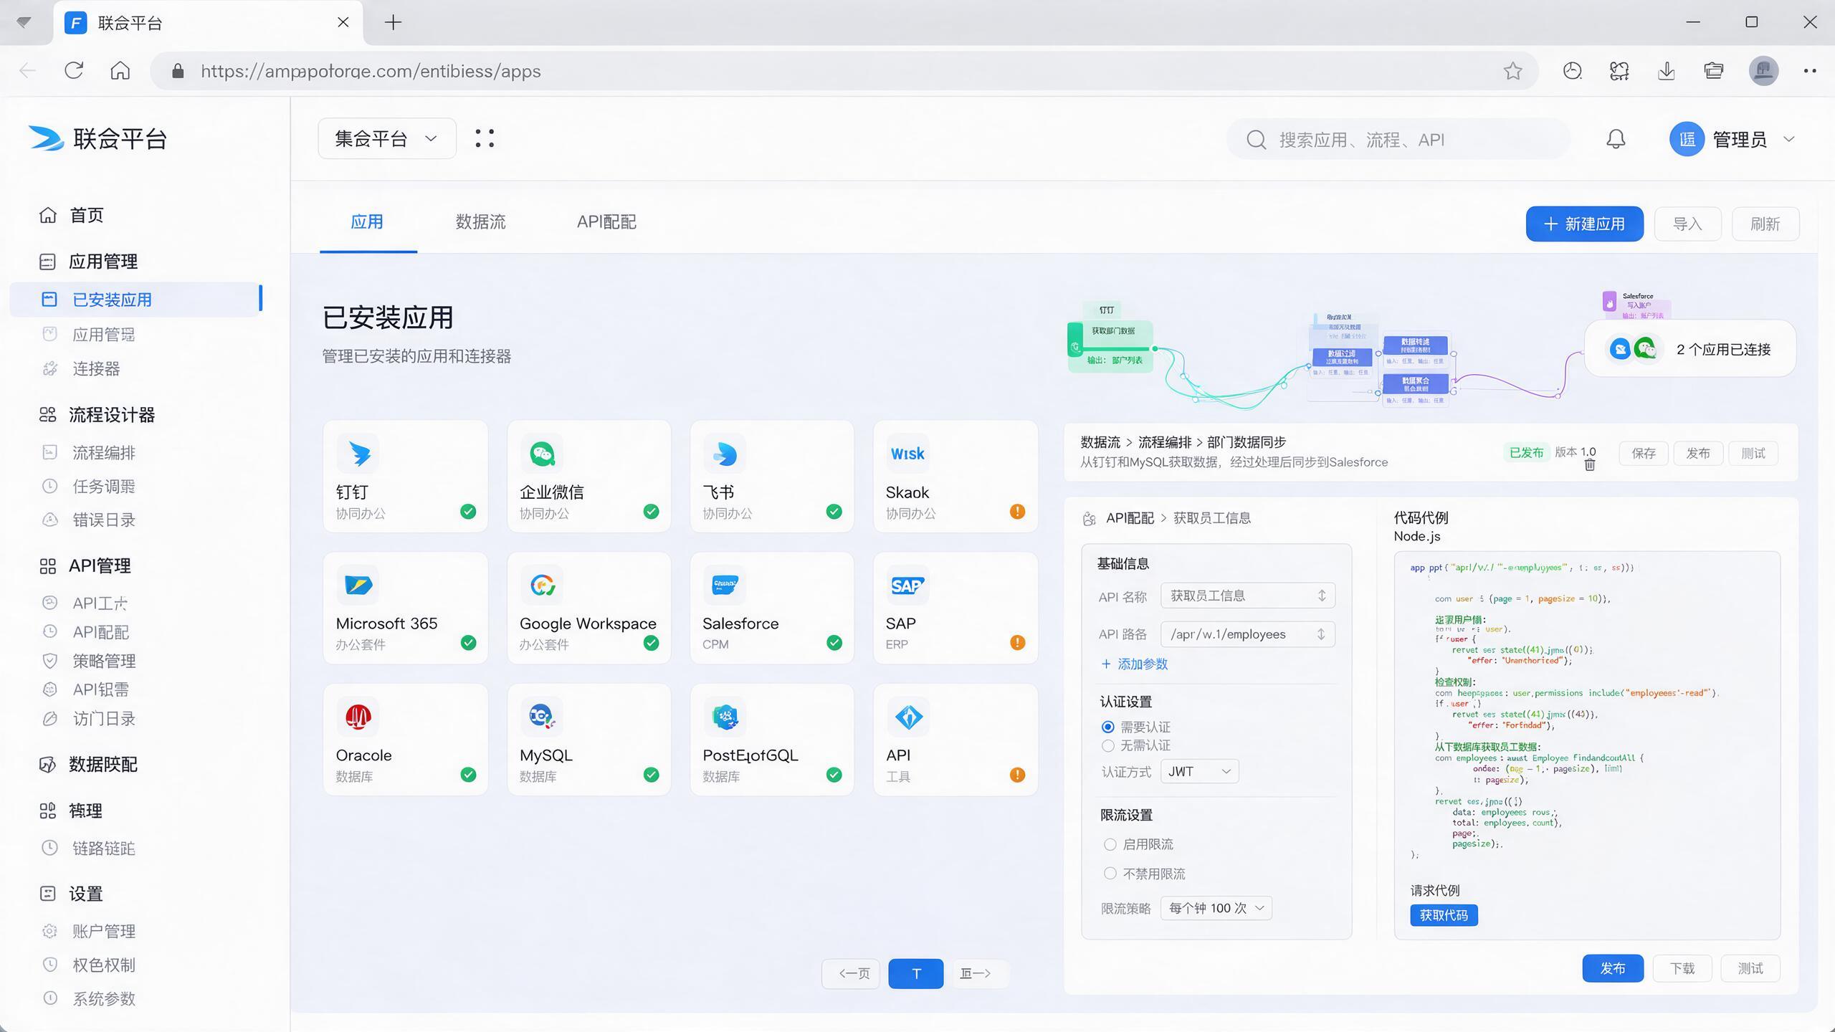Bookmark page with the star icon
This screenshot has width=1835, height=1032.
coord(1512,71)
